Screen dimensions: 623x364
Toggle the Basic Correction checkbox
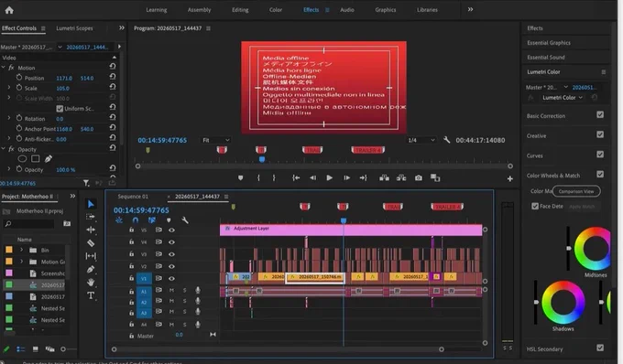(600, 114)
